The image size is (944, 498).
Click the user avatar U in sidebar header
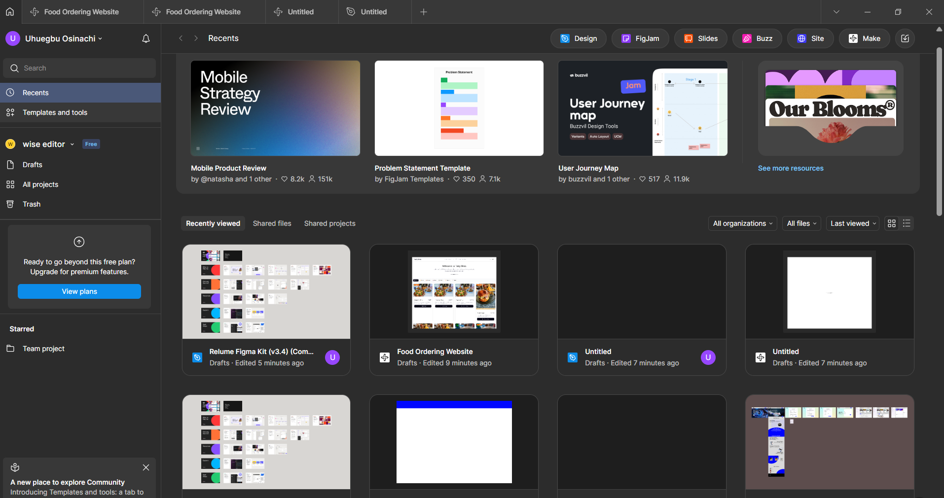coord(13,38)
